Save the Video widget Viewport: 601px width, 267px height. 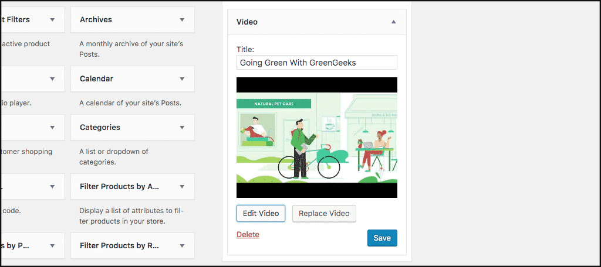pyautogui.click(x=382, y=238)
